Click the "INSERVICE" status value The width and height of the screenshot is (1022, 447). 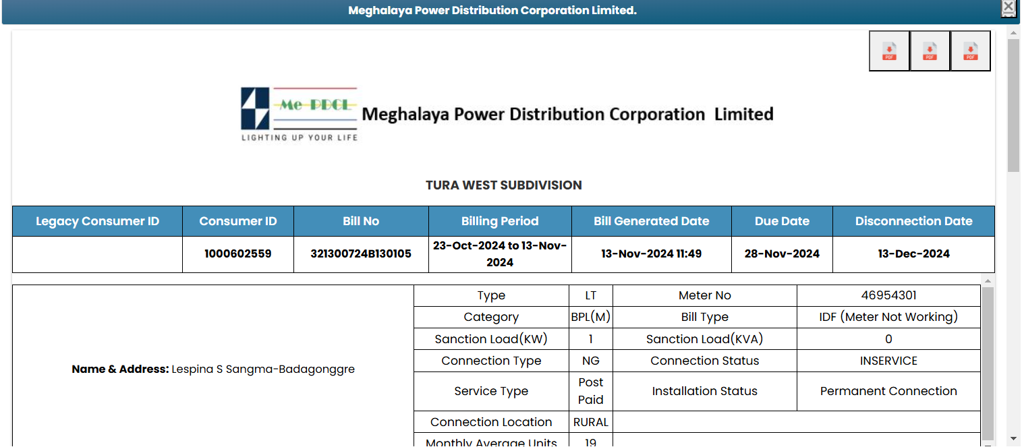click(888, 361)
